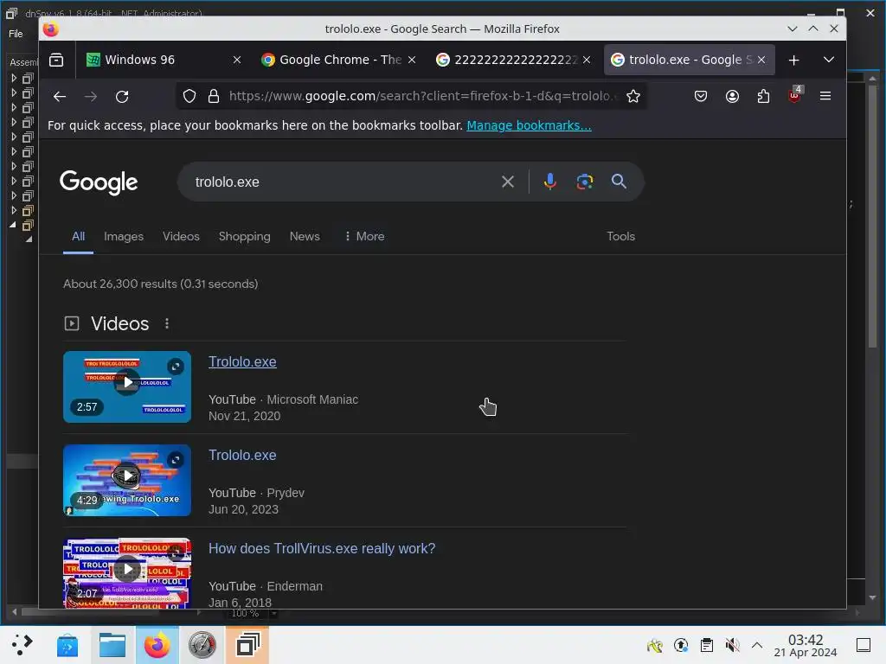Close the Windows 96 tab

[x=237, y=60]
